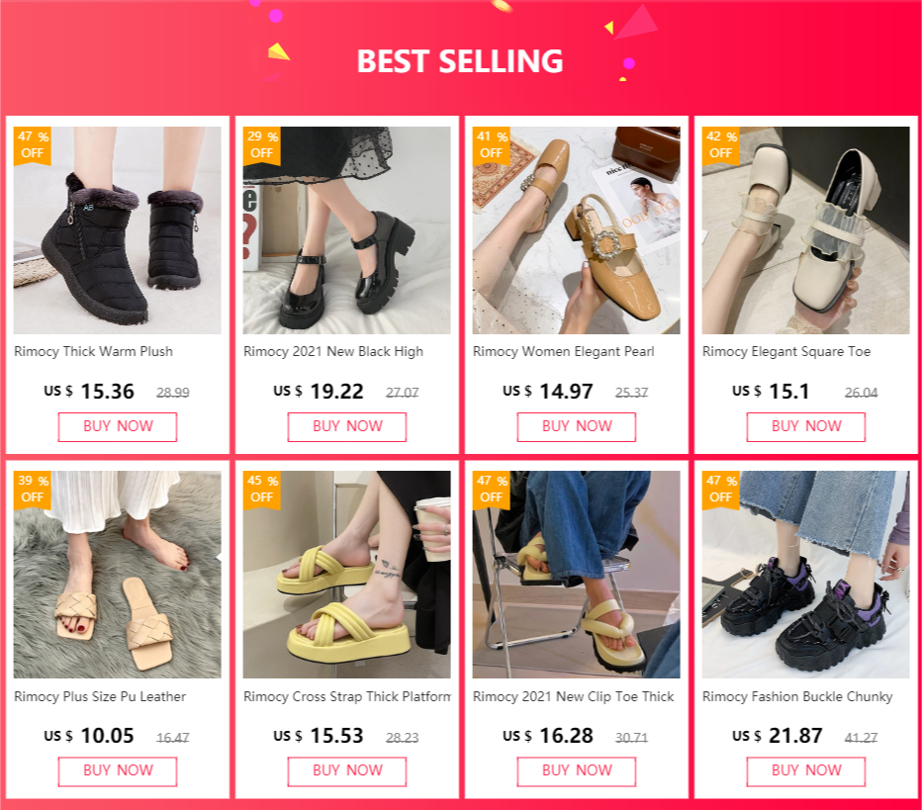Open Rimocy Women Elegant Pearl product title
Image resolution: width=922 pixels, height=810 pixels.
pos(563,351)
